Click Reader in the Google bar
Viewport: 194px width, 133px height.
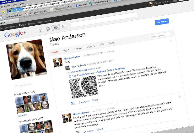[x=32, y=23]
